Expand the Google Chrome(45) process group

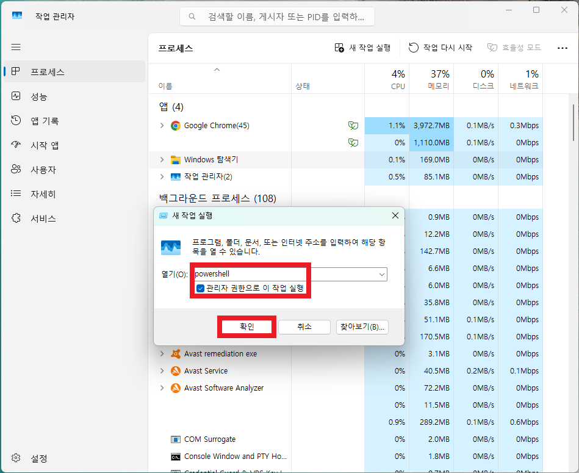(x=162, y=126)
